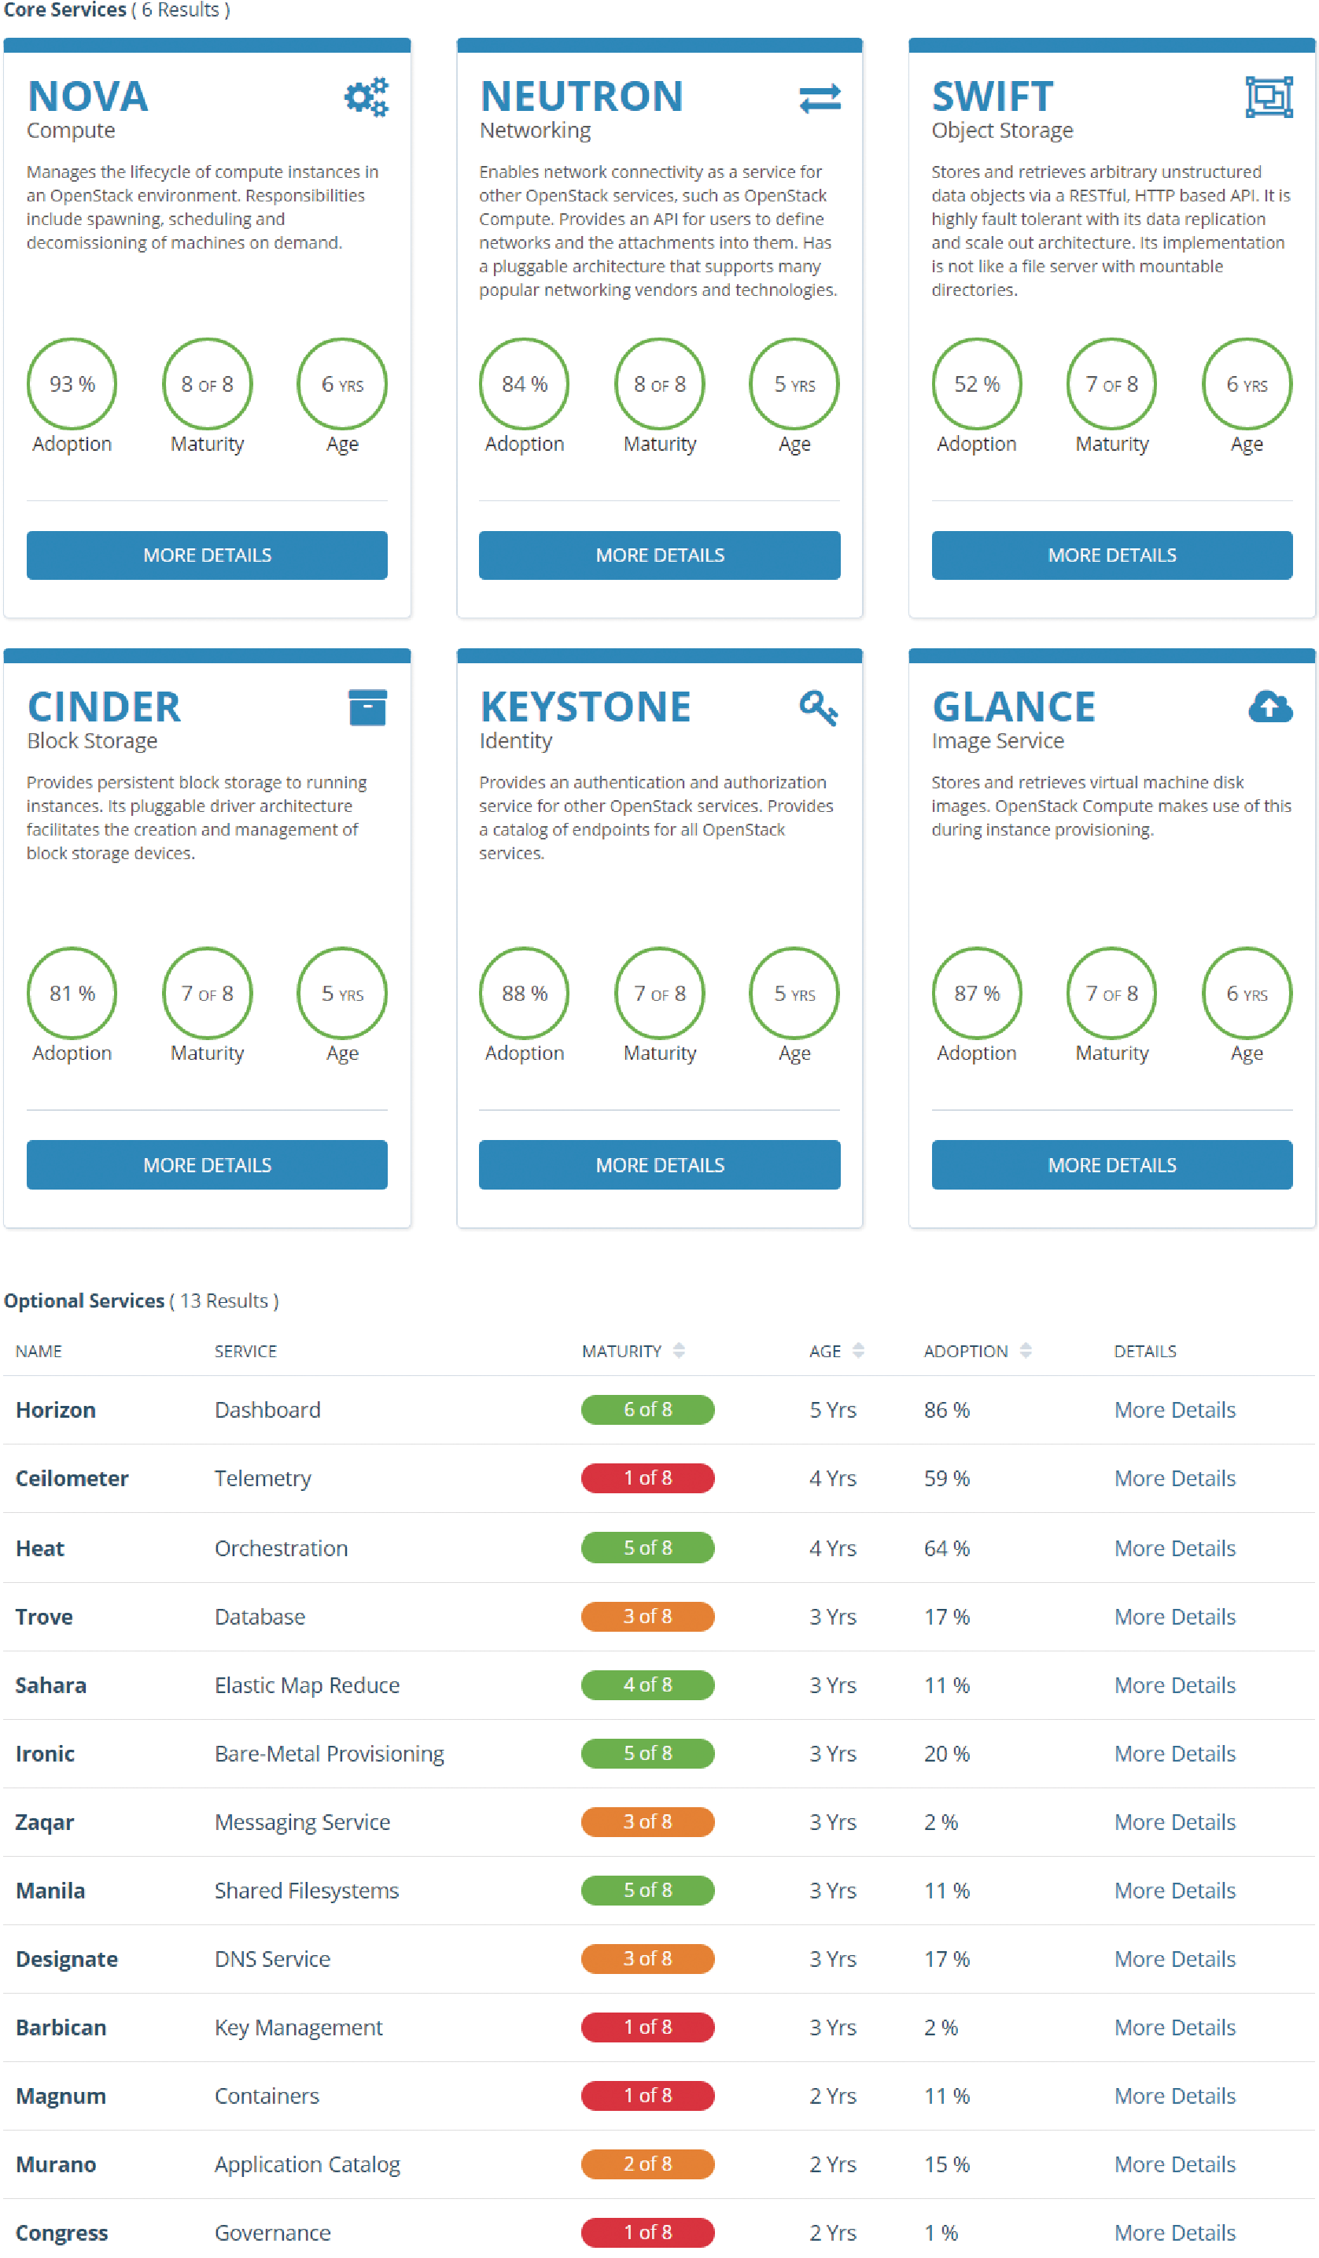Screen dimensions: 1319x2258
Task: Click the Swift object storage icon
Action: pyautogui.click(x=1269, y=97)
